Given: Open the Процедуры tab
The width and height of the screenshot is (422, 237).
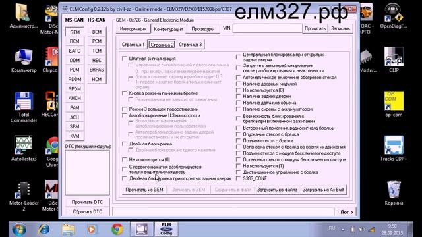Looking at the screenshot, I should tap(203, 29).
